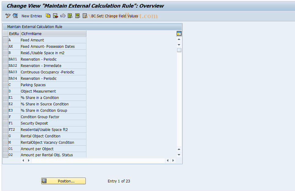Click horizontal scrollbar far-right arrow
This screenshot has height=191, width=295.
(x=173, y=161)
